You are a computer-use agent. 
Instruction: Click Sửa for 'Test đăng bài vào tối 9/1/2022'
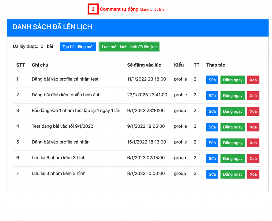coord(212,127)
